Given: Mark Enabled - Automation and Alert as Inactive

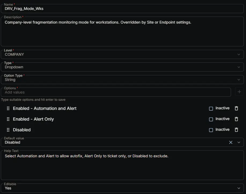Looking at the screenshot, I should (x=211, y=109).
